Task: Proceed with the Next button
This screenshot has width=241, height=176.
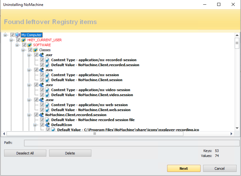Action: coord(184,168)
